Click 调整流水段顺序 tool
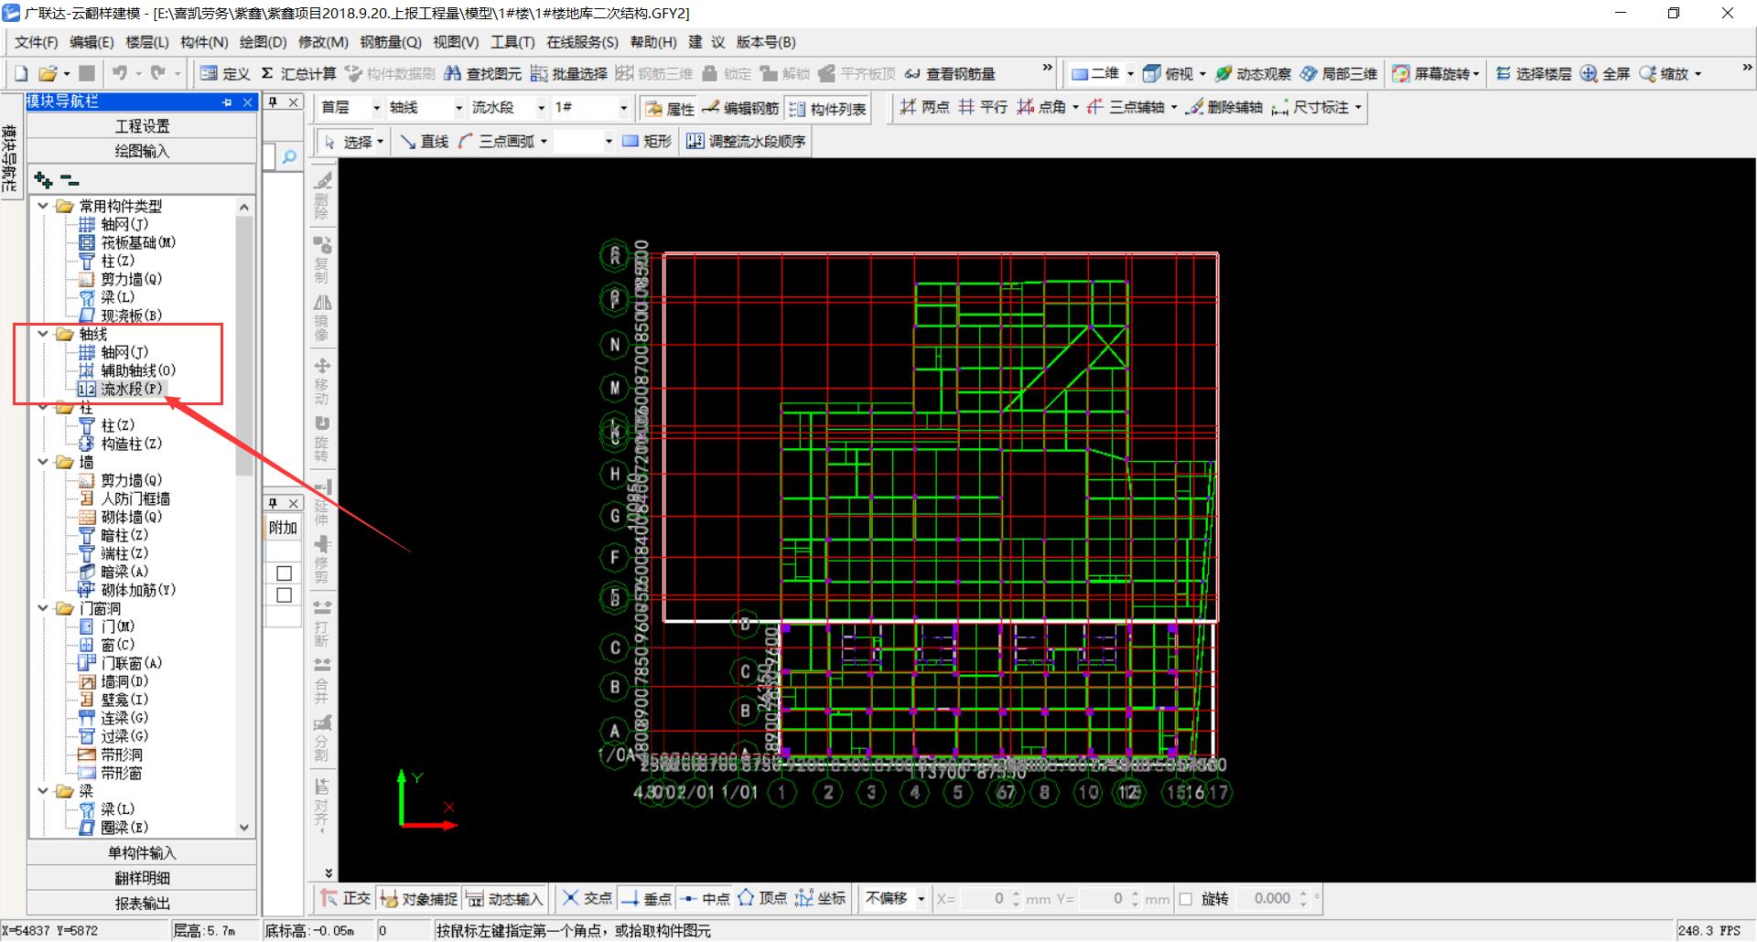This screenshot has height=942, width=1757. 747,141
